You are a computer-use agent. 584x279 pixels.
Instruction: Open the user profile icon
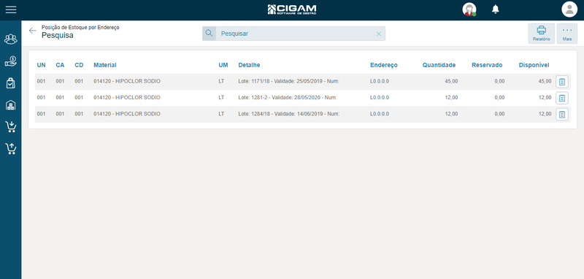pos(569,9)
